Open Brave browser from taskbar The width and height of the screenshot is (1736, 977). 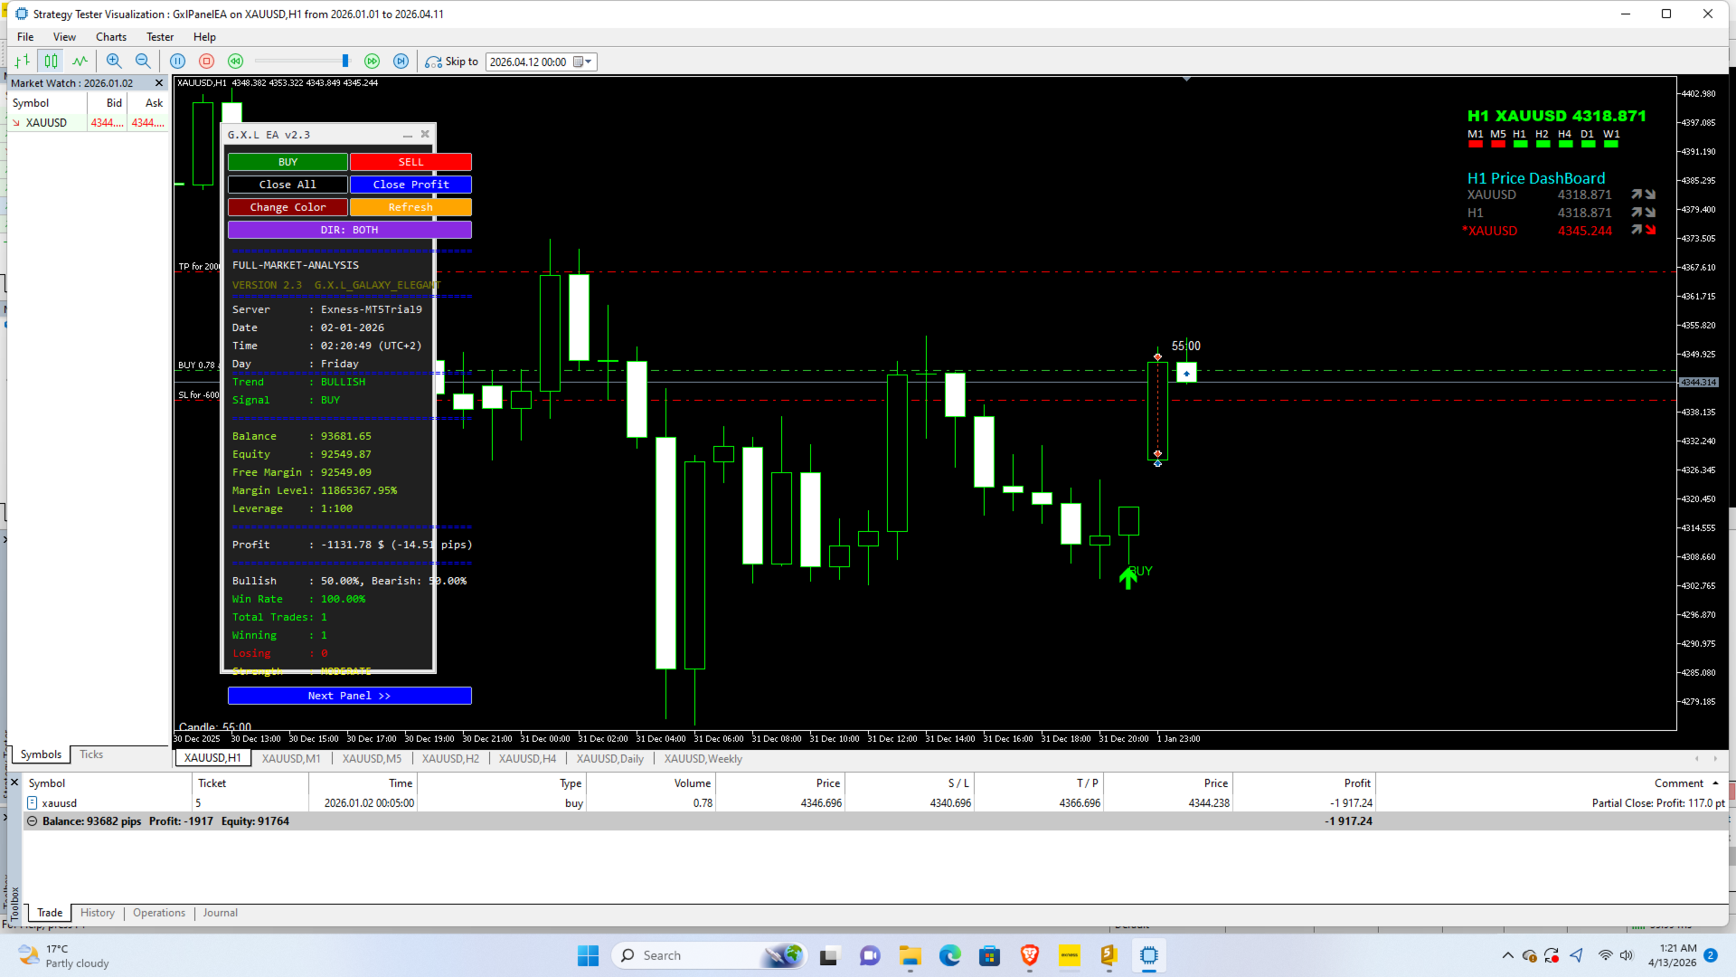[1029, 955]
